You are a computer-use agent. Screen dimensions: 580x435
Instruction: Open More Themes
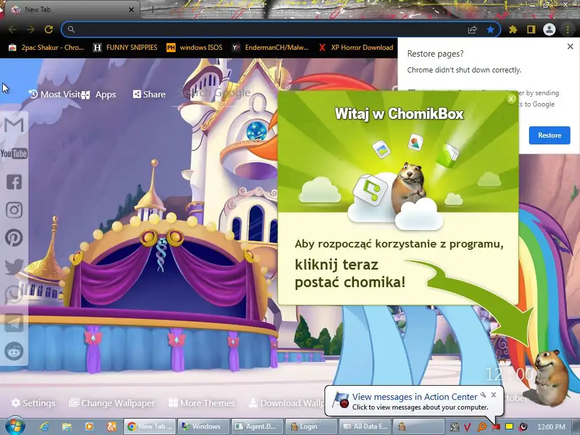point(202,403)
